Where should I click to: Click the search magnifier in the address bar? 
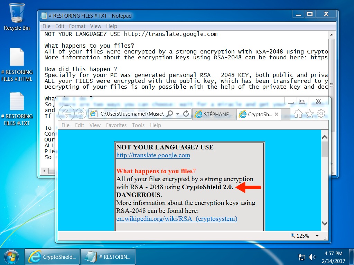point(169,114)
